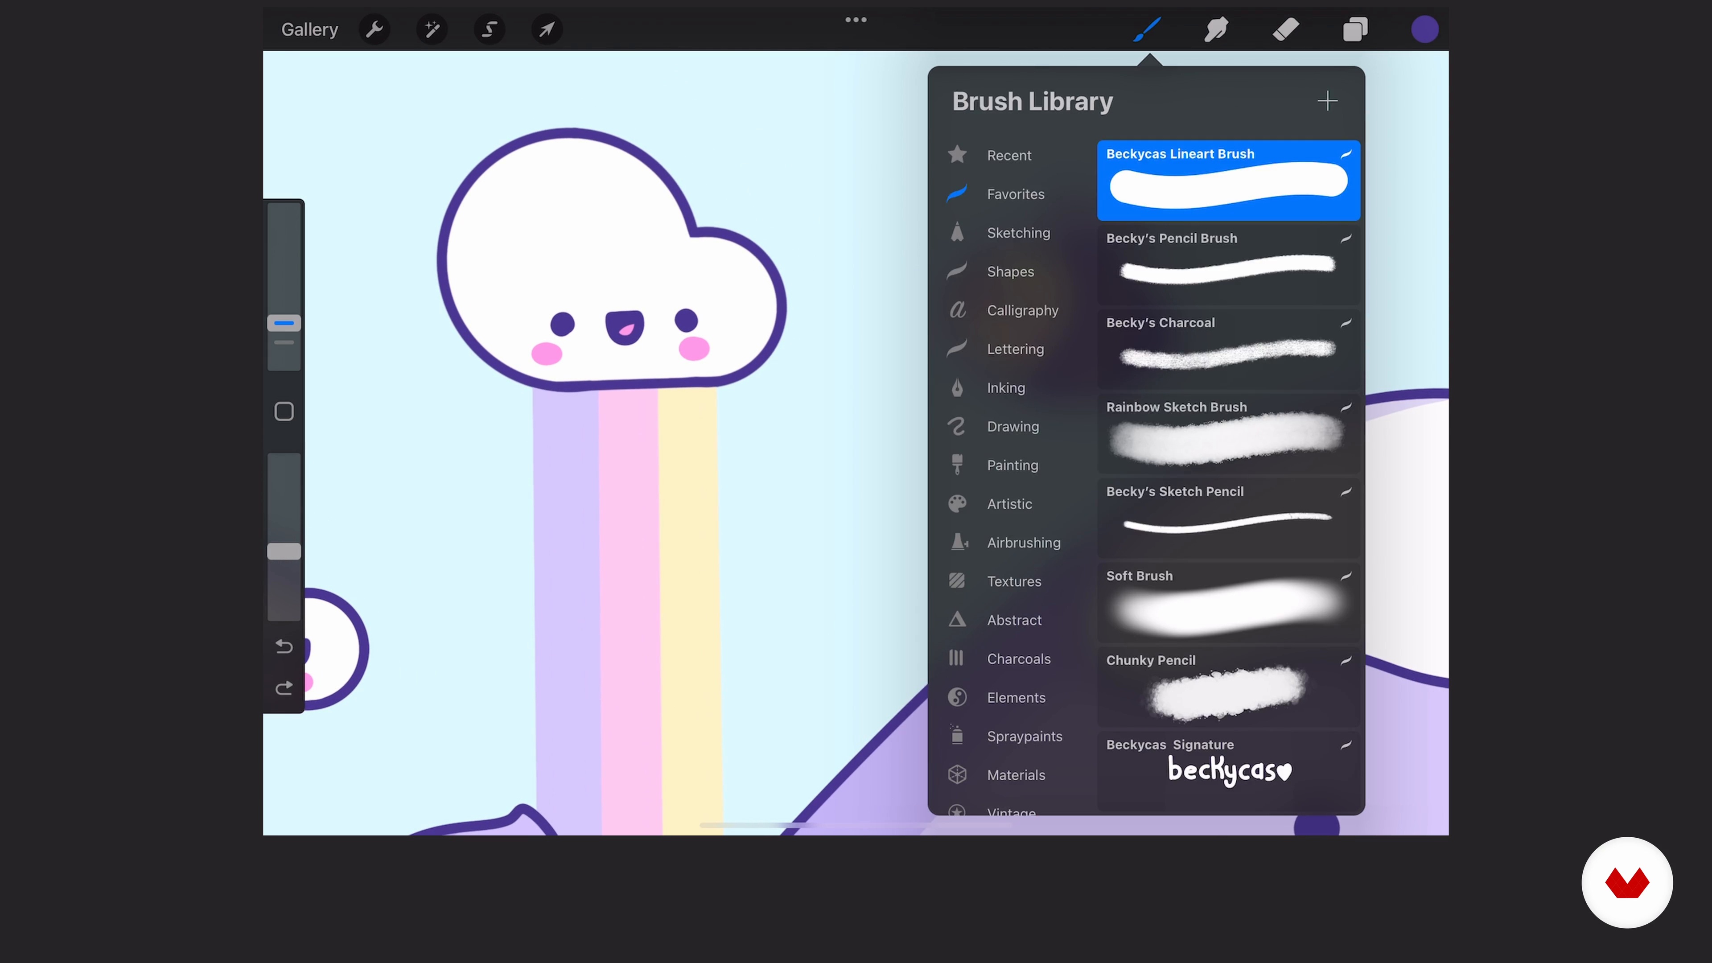
Task: Click stroke icon on Becky's Charcoal
Action: (1346, 323)
